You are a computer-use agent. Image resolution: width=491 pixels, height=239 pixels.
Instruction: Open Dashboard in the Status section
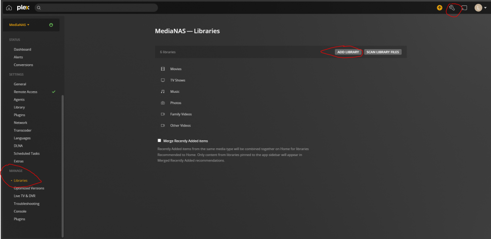(22, 50)
